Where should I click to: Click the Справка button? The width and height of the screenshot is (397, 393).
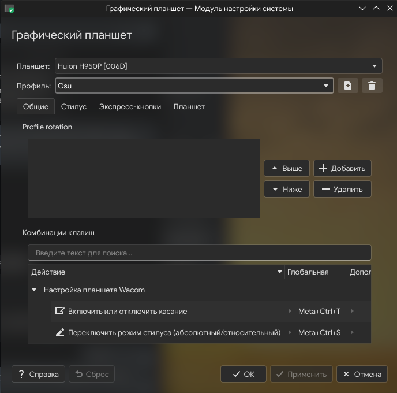[38, 374]
